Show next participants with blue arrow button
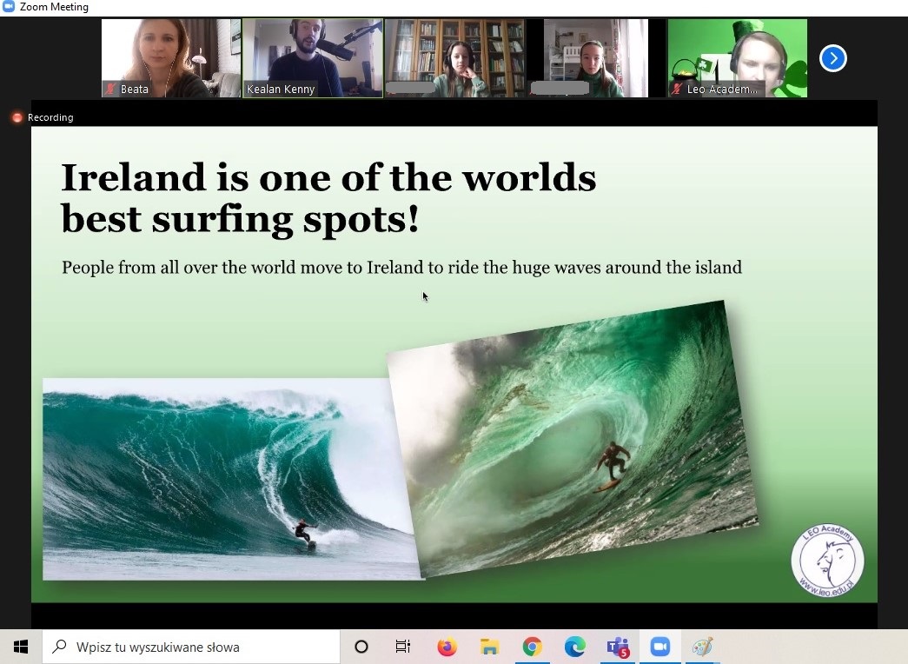Screen dimensions: 908x664 pyautogui.click(x=832, y=58)
